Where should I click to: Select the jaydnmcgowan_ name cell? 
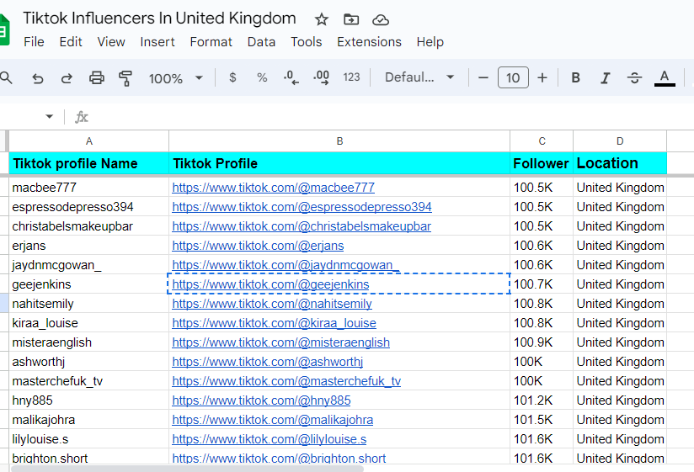coord(89,265)
